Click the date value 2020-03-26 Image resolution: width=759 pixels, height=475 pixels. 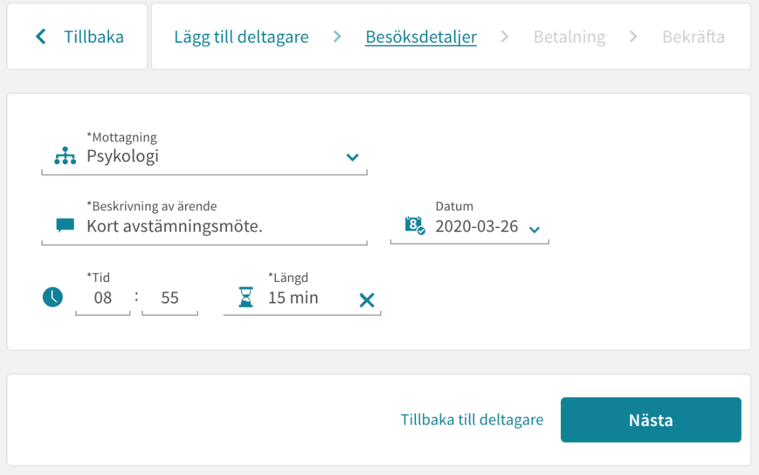[476, 226]
